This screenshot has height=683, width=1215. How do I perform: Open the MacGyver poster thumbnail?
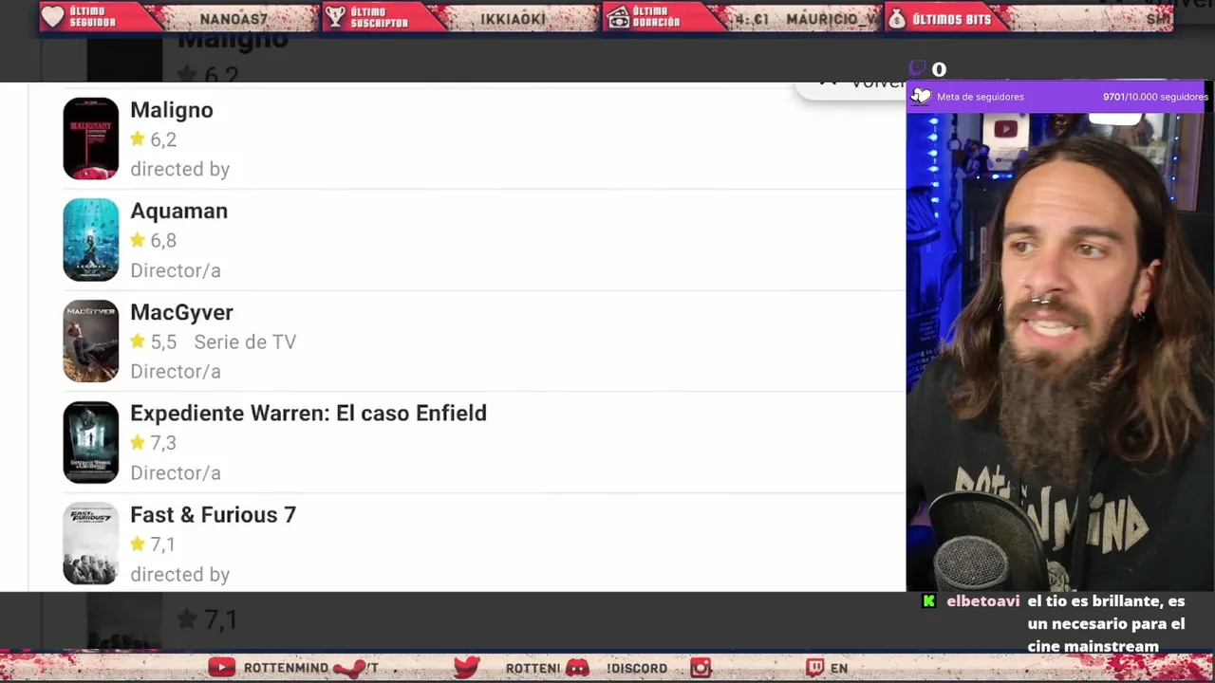pos(91,341)
